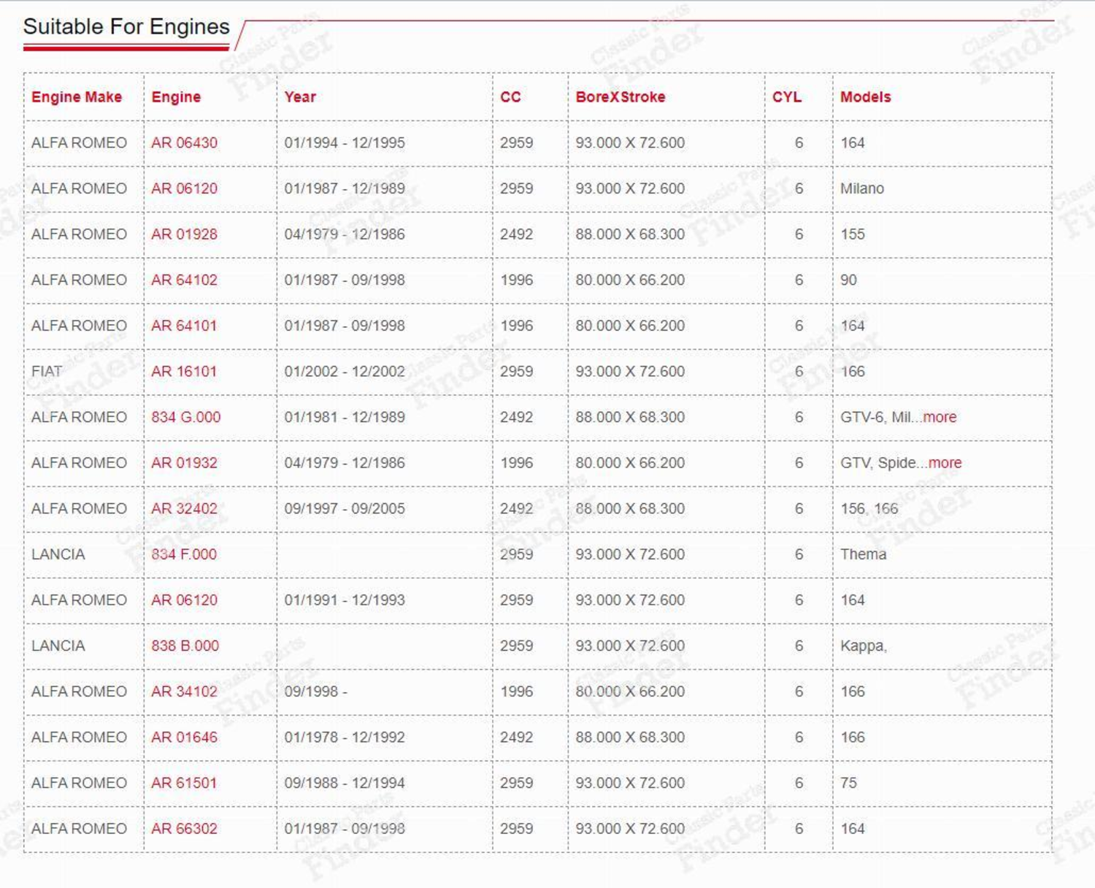Expand models with 'more' next to GTV-6, Mil
Viewport: 1095px width, 888px height.
tap(940, 417)
